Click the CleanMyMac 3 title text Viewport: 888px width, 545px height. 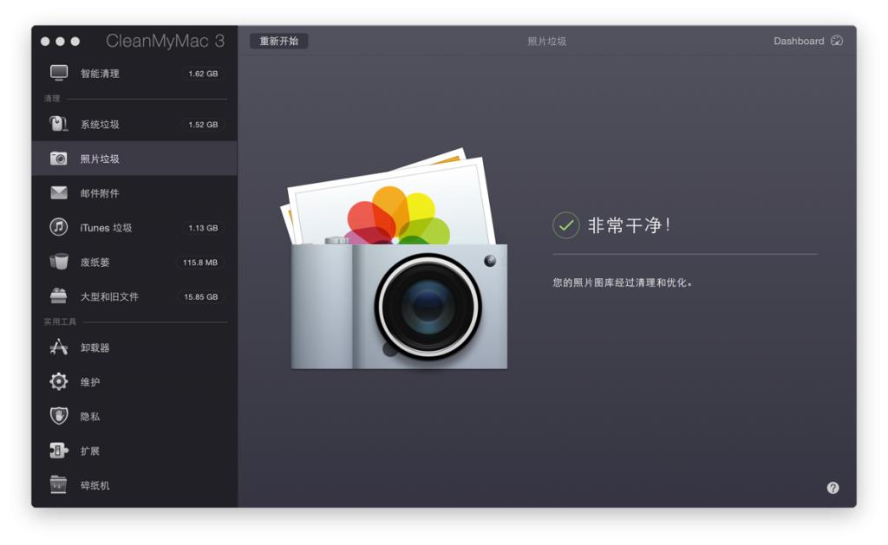165,41
